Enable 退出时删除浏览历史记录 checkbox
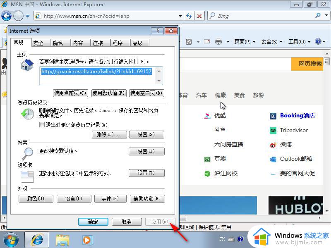Viewport: 331px width, 248px height. click(x=42, y=125)
